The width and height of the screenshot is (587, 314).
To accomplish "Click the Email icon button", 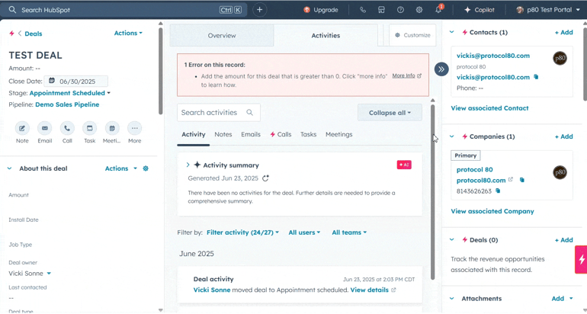I will pos(45,129).
